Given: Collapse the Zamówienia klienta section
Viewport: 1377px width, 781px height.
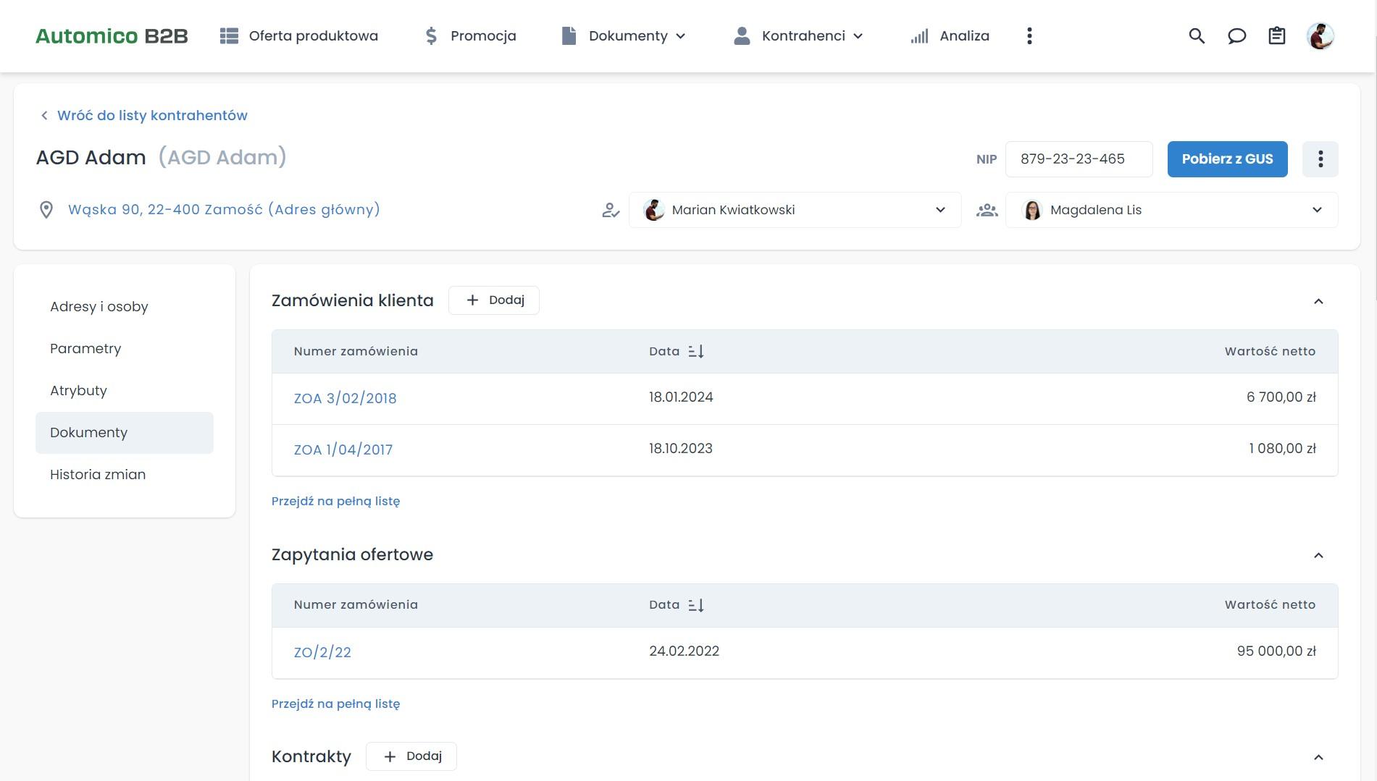Looking at the screenshot, I should pos(1318,301).
